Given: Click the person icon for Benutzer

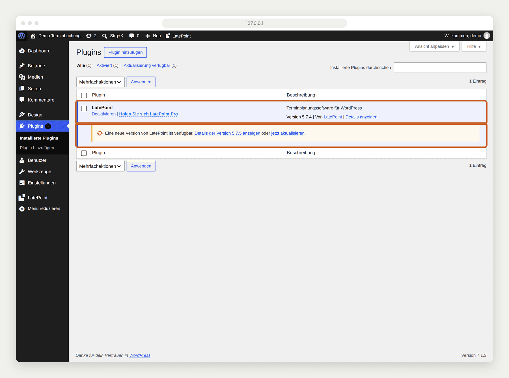Looking at the screenshot, I should 22,160.
